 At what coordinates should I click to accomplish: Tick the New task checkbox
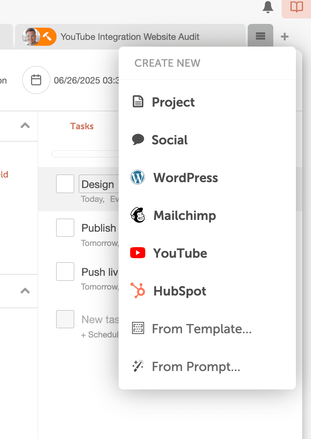point(65,319)
